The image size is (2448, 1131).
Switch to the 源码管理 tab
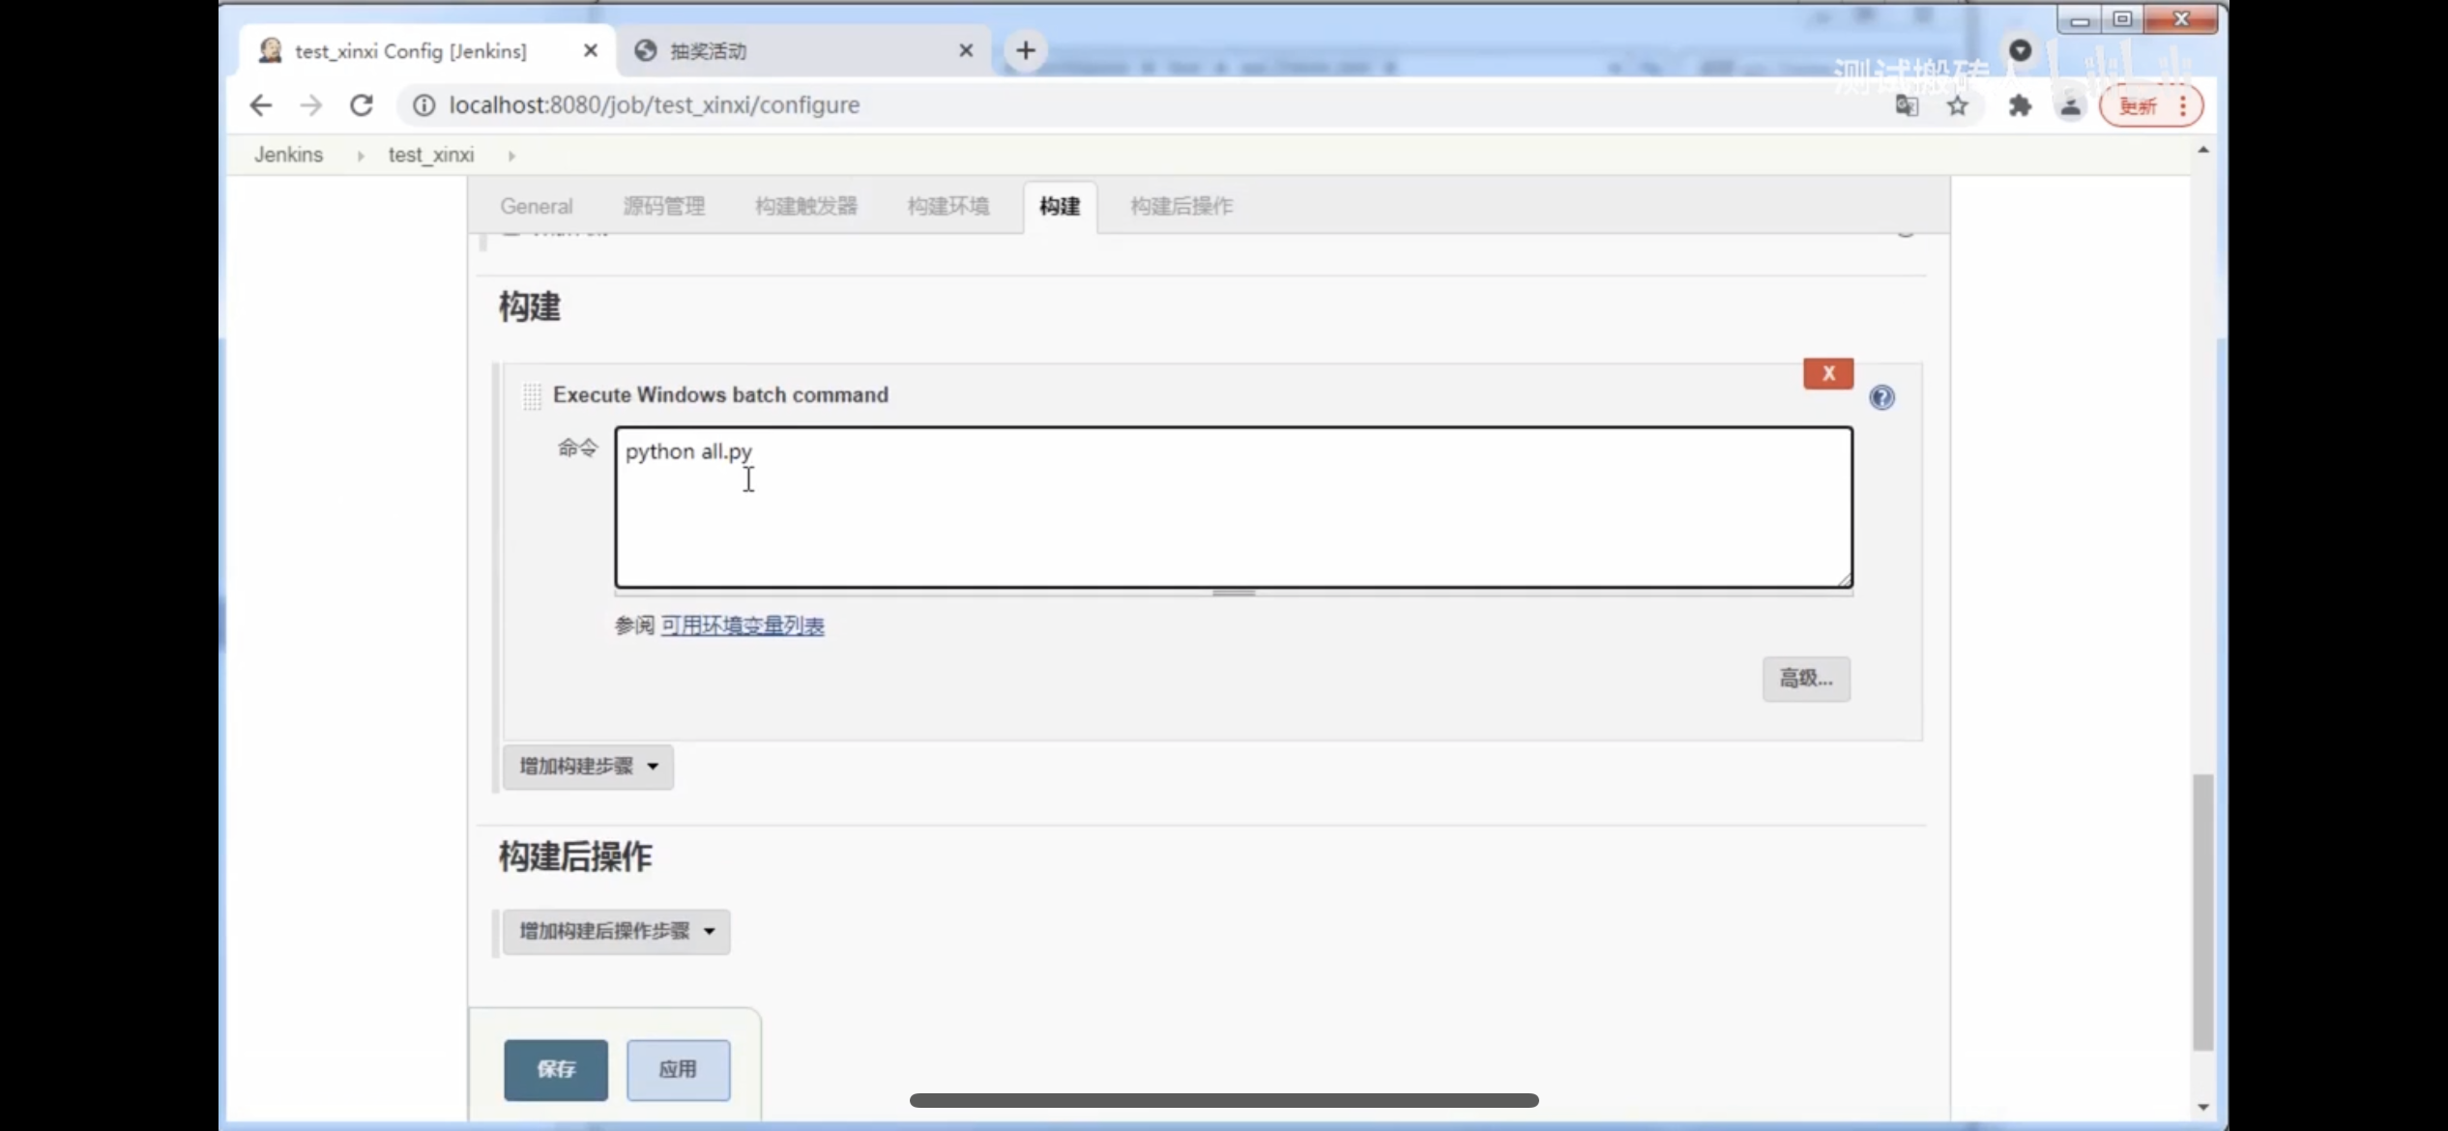[x=663, y=206]
